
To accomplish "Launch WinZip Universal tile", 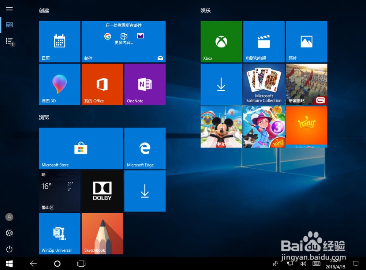I will coord(60,233).
